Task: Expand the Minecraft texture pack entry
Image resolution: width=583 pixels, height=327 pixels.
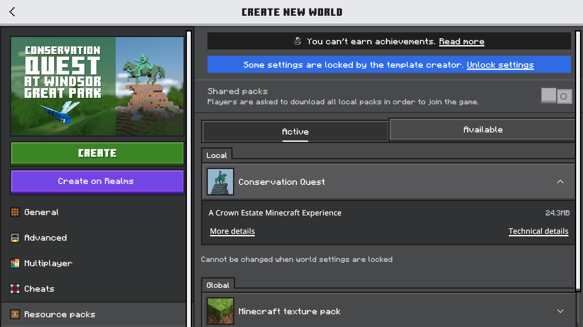Action: (560, 311)
